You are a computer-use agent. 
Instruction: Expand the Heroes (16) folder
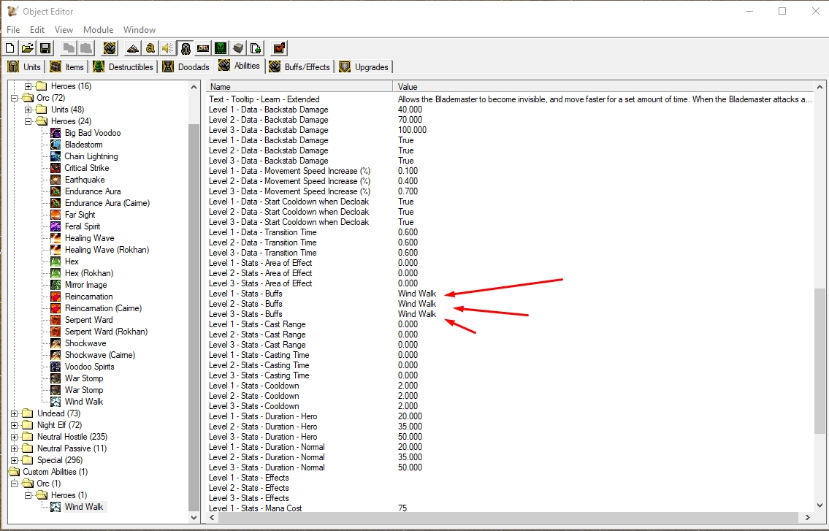tap(28, 86)
